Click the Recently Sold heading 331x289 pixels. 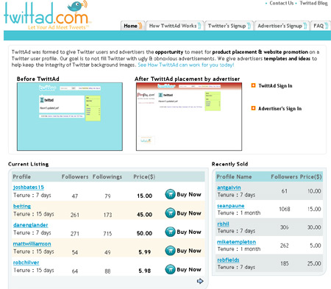tap(229, 164)
